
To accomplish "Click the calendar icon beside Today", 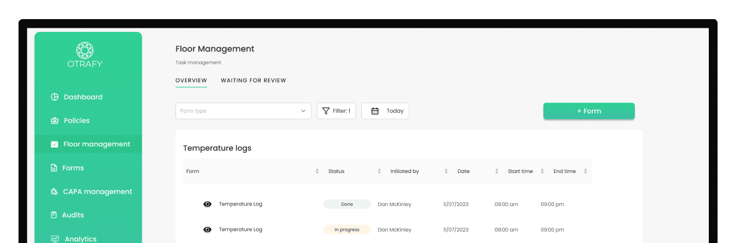I will click(x=375, y=111).
